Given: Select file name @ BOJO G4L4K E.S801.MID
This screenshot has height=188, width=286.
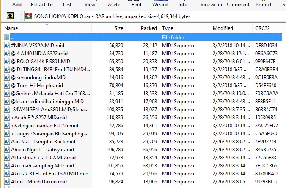Looking at the screenshot, I should (x=41, y=61).
